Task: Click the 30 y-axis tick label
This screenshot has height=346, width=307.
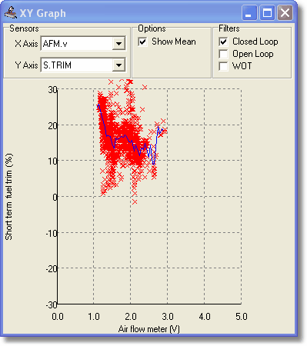Action: pos(52,90)
